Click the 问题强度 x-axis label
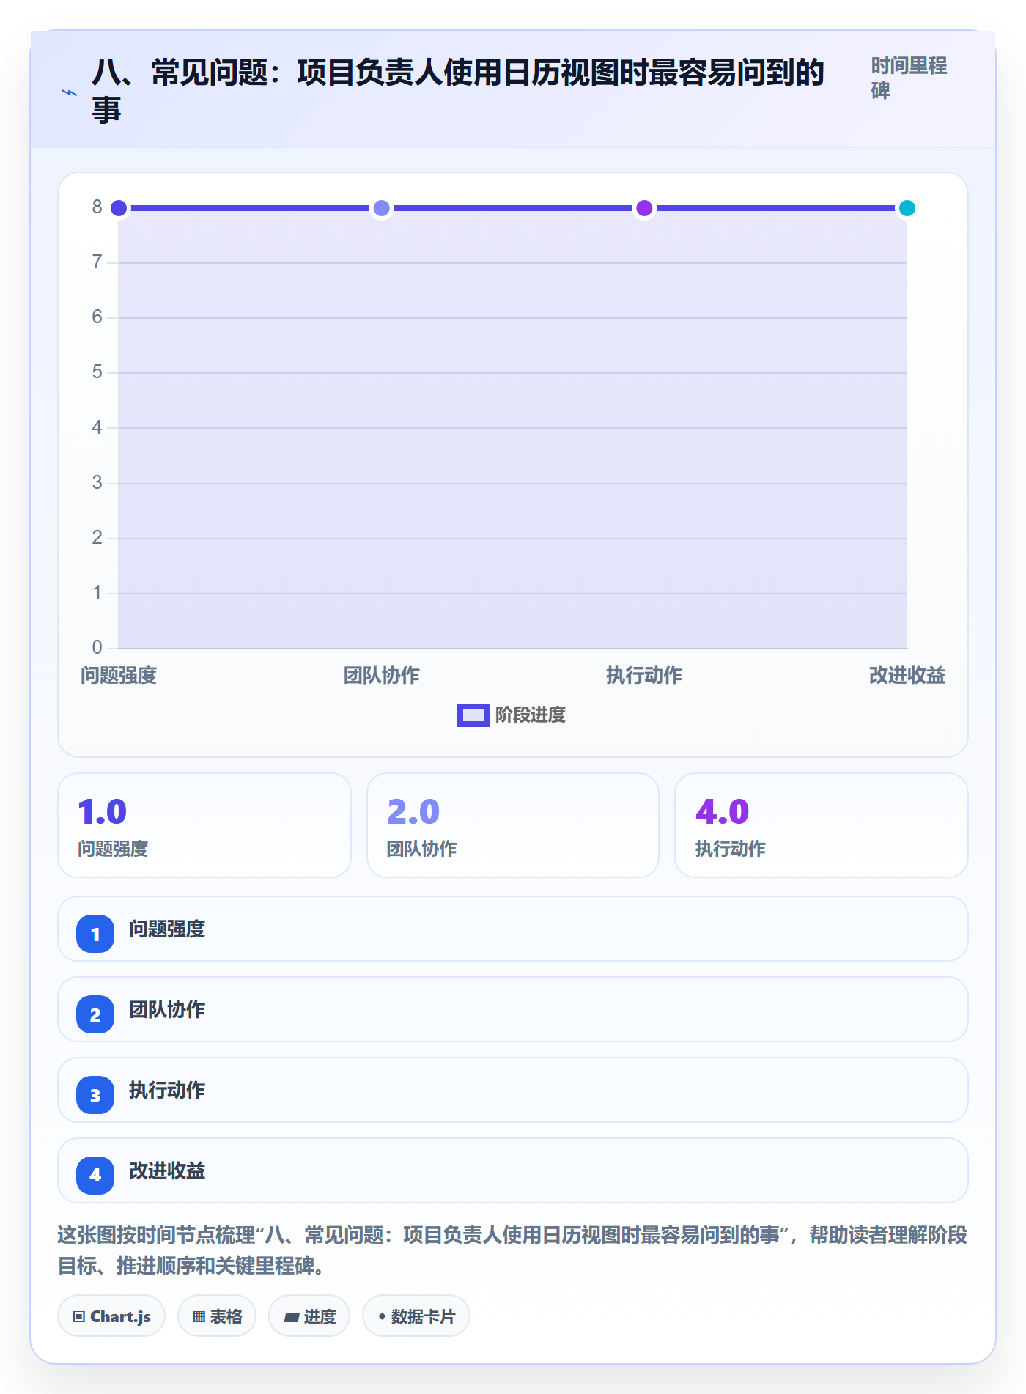Screen dimensions: 1026x1394 click(x=119, y=675)
